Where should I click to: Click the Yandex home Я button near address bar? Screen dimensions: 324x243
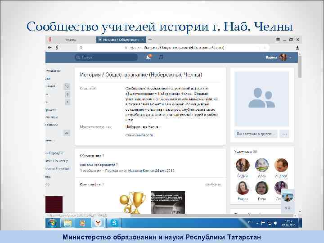point(57,48)
